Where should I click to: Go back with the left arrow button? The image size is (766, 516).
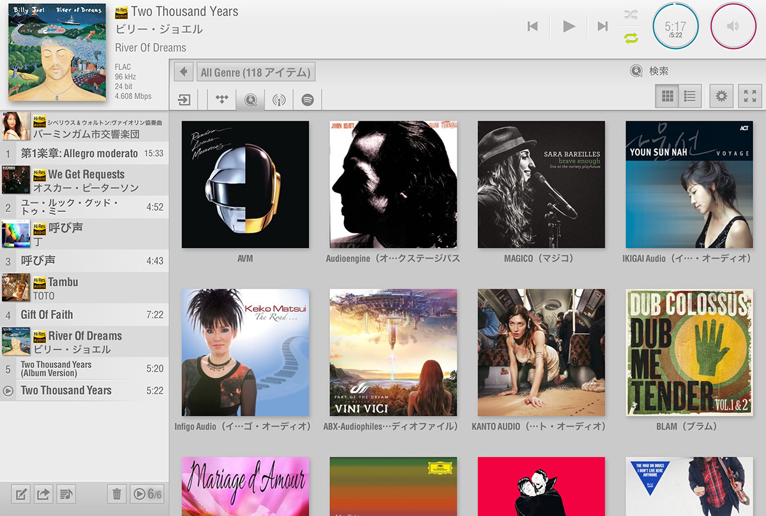[184, 72]
